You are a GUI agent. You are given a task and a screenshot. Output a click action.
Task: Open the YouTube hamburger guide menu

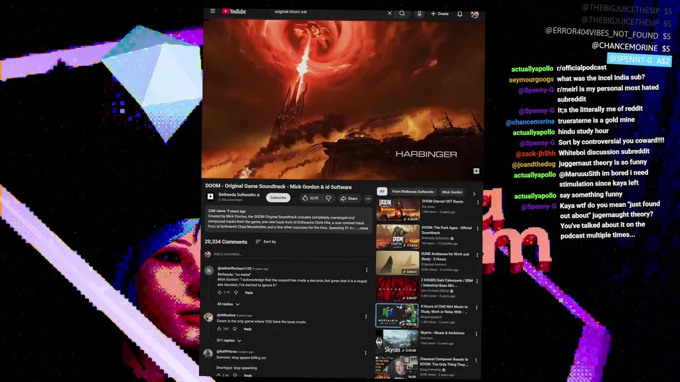click(x=212, y=11)
